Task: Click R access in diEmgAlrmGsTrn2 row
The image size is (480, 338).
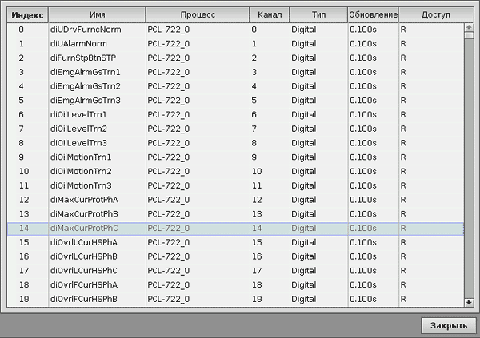Action: [x=403, y=86]
